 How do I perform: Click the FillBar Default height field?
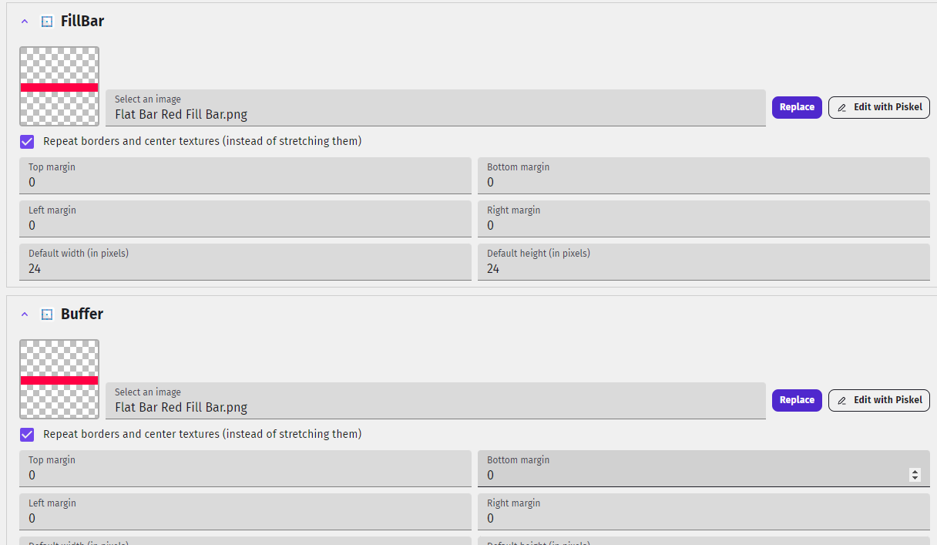[704, 262]
